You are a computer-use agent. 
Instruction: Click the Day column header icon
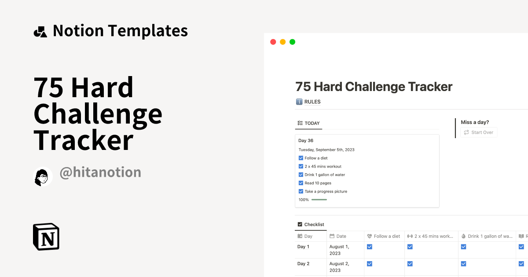coord(300,237)
